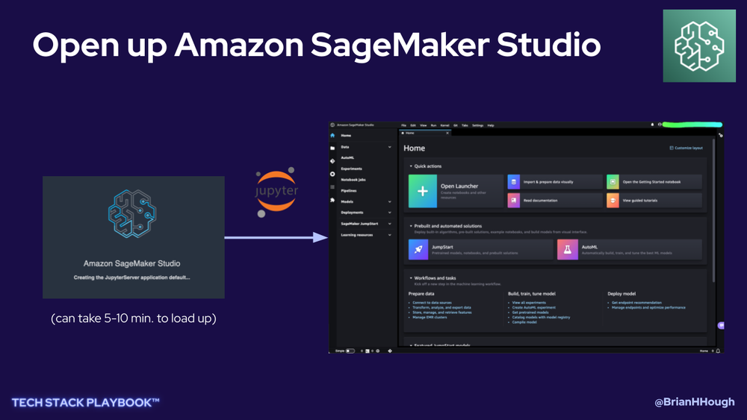Click Manage EMR clusters link
Viewport: 747px width, 420px height.
point(430,317)
